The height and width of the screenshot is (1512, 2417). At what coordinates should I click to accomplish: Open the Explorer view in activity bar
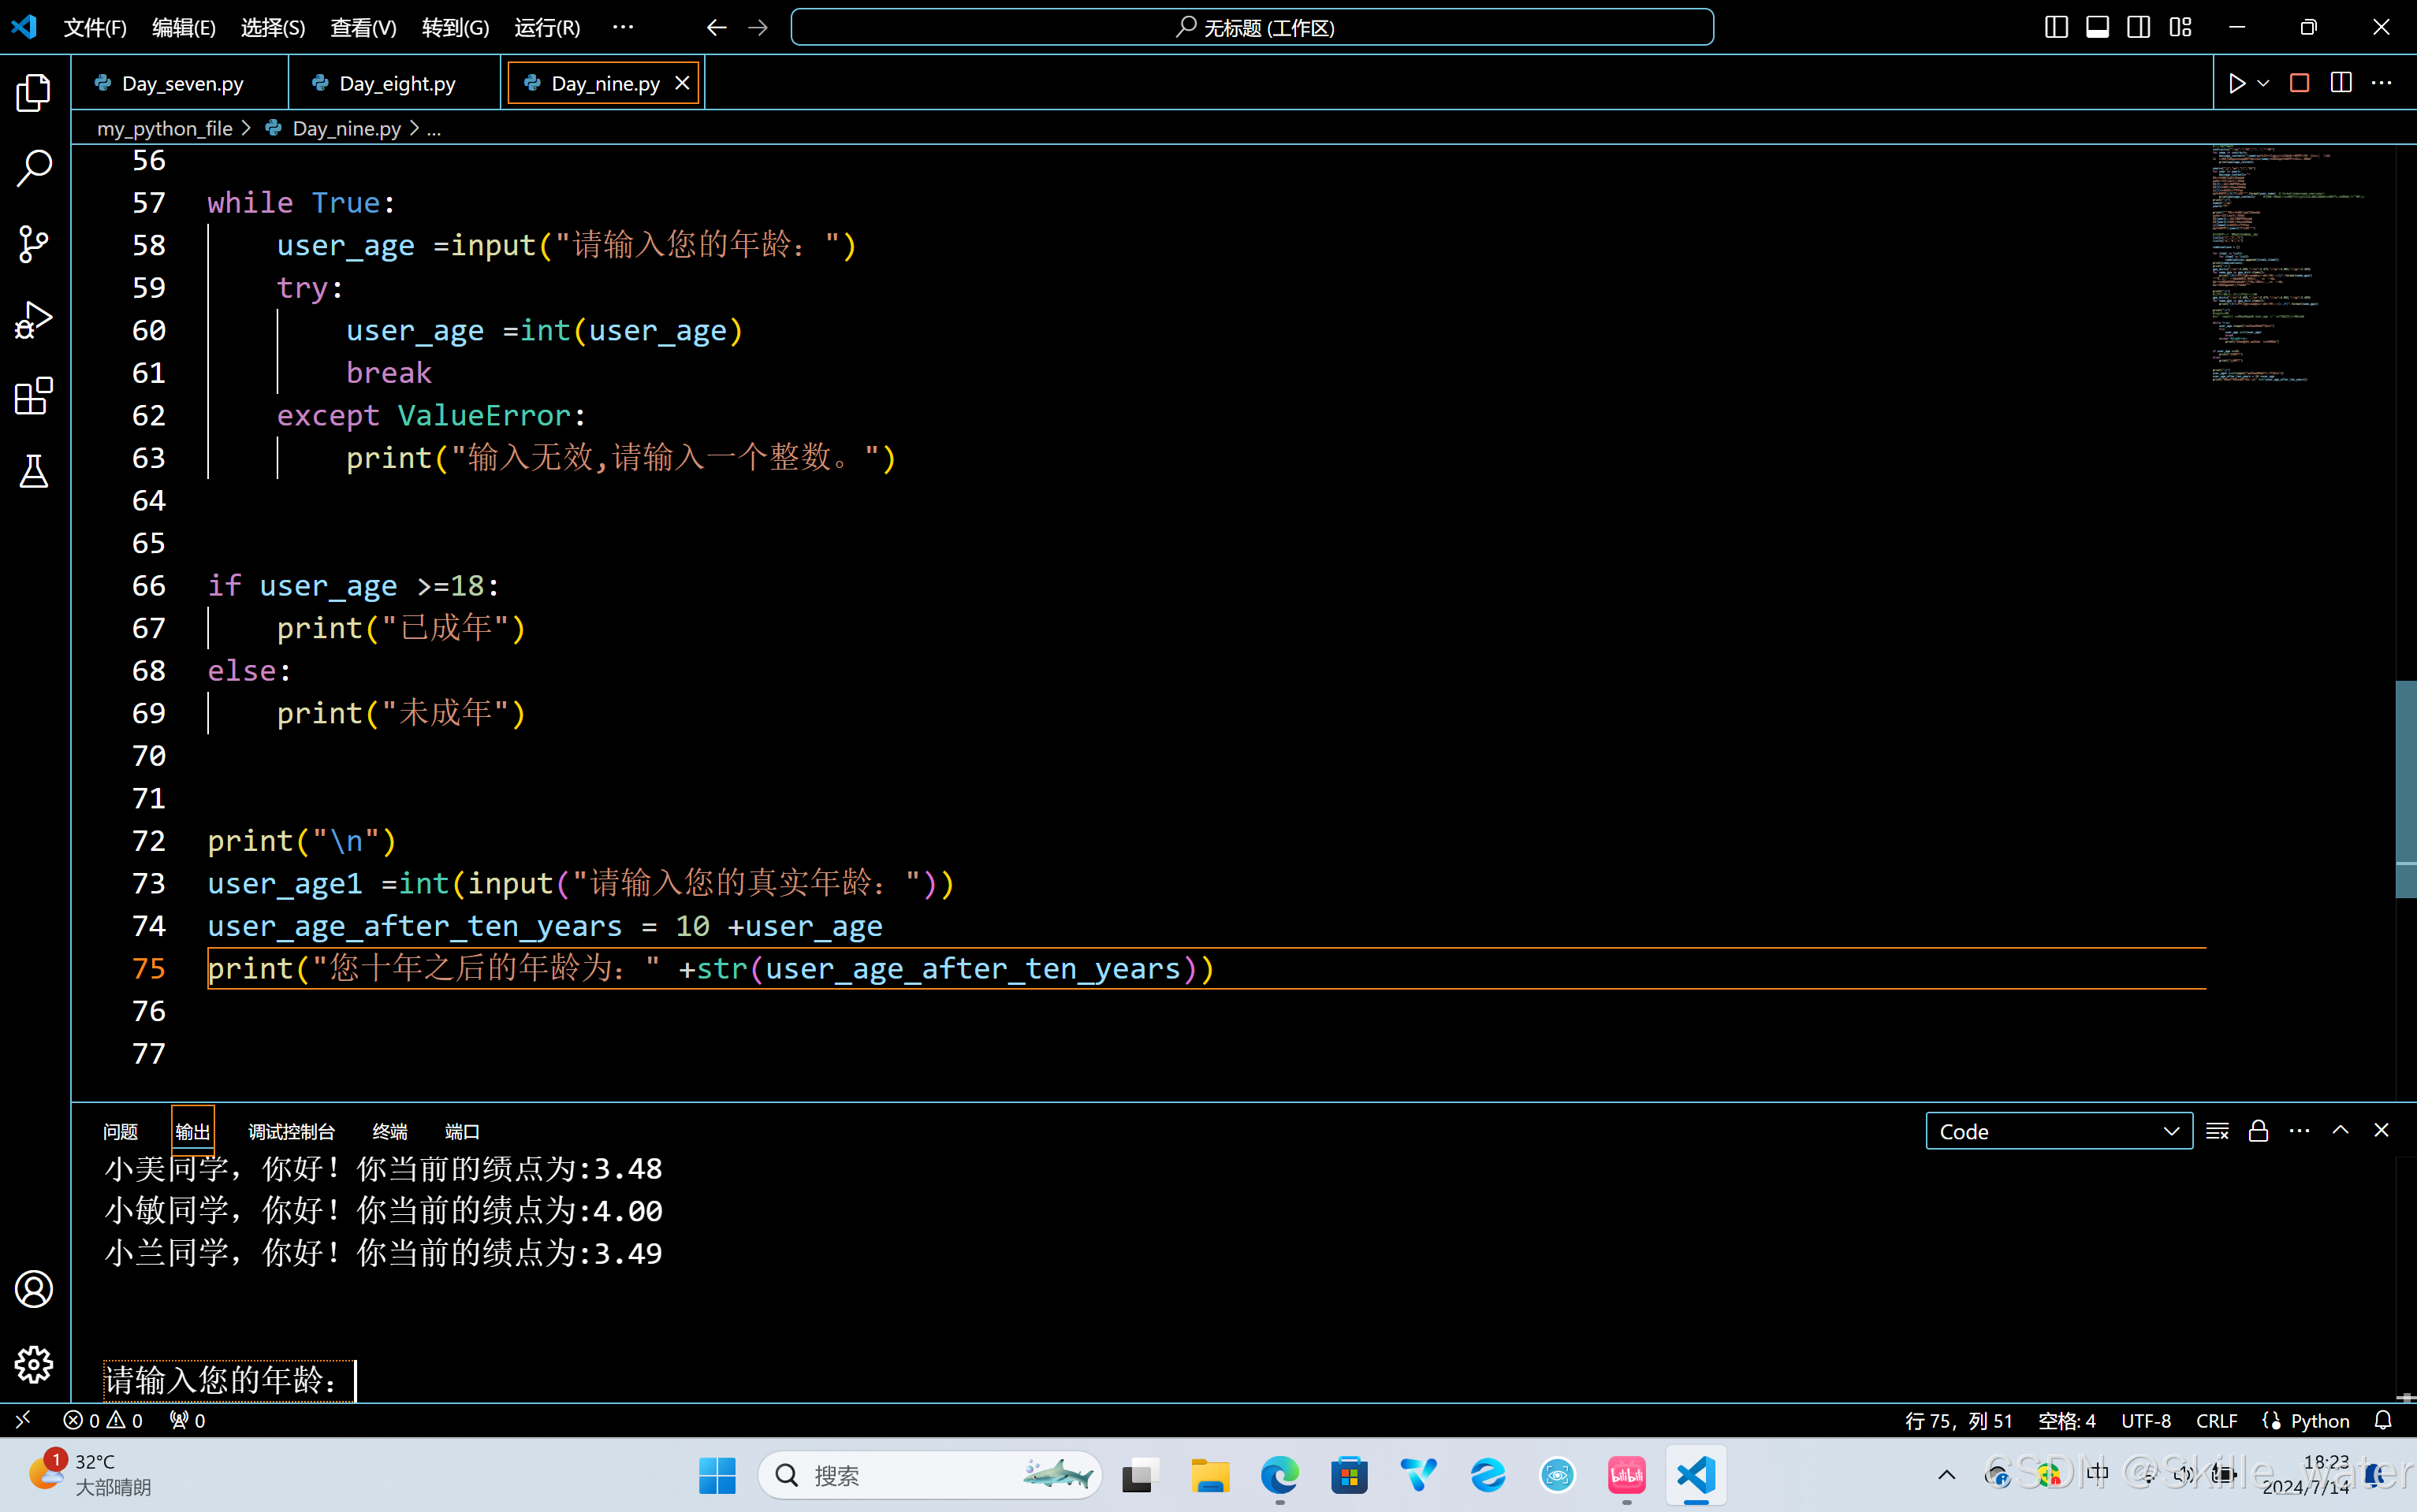[x=33, y=93]
